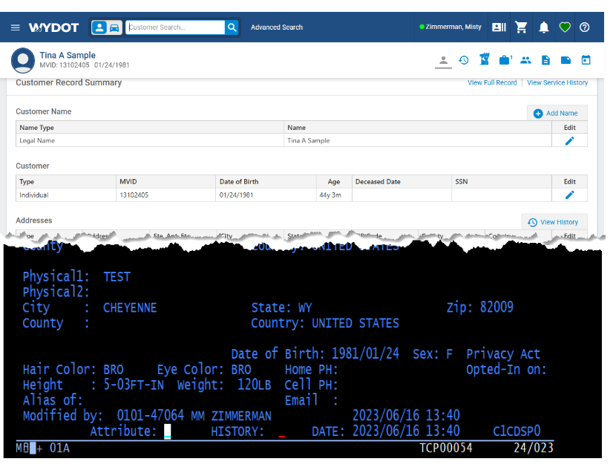Click the Deceased Date column header
The width and height of the screenshot is (613, 476).
click(401, 181)
